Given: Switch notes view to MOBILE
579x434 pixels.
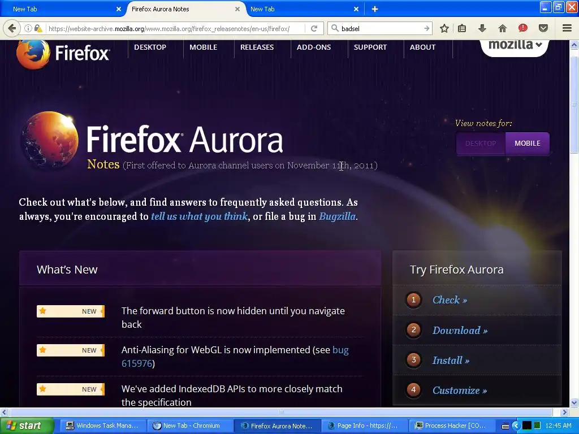Looking at the screenshot, I should pyautogui.click(x=528, y=144).
